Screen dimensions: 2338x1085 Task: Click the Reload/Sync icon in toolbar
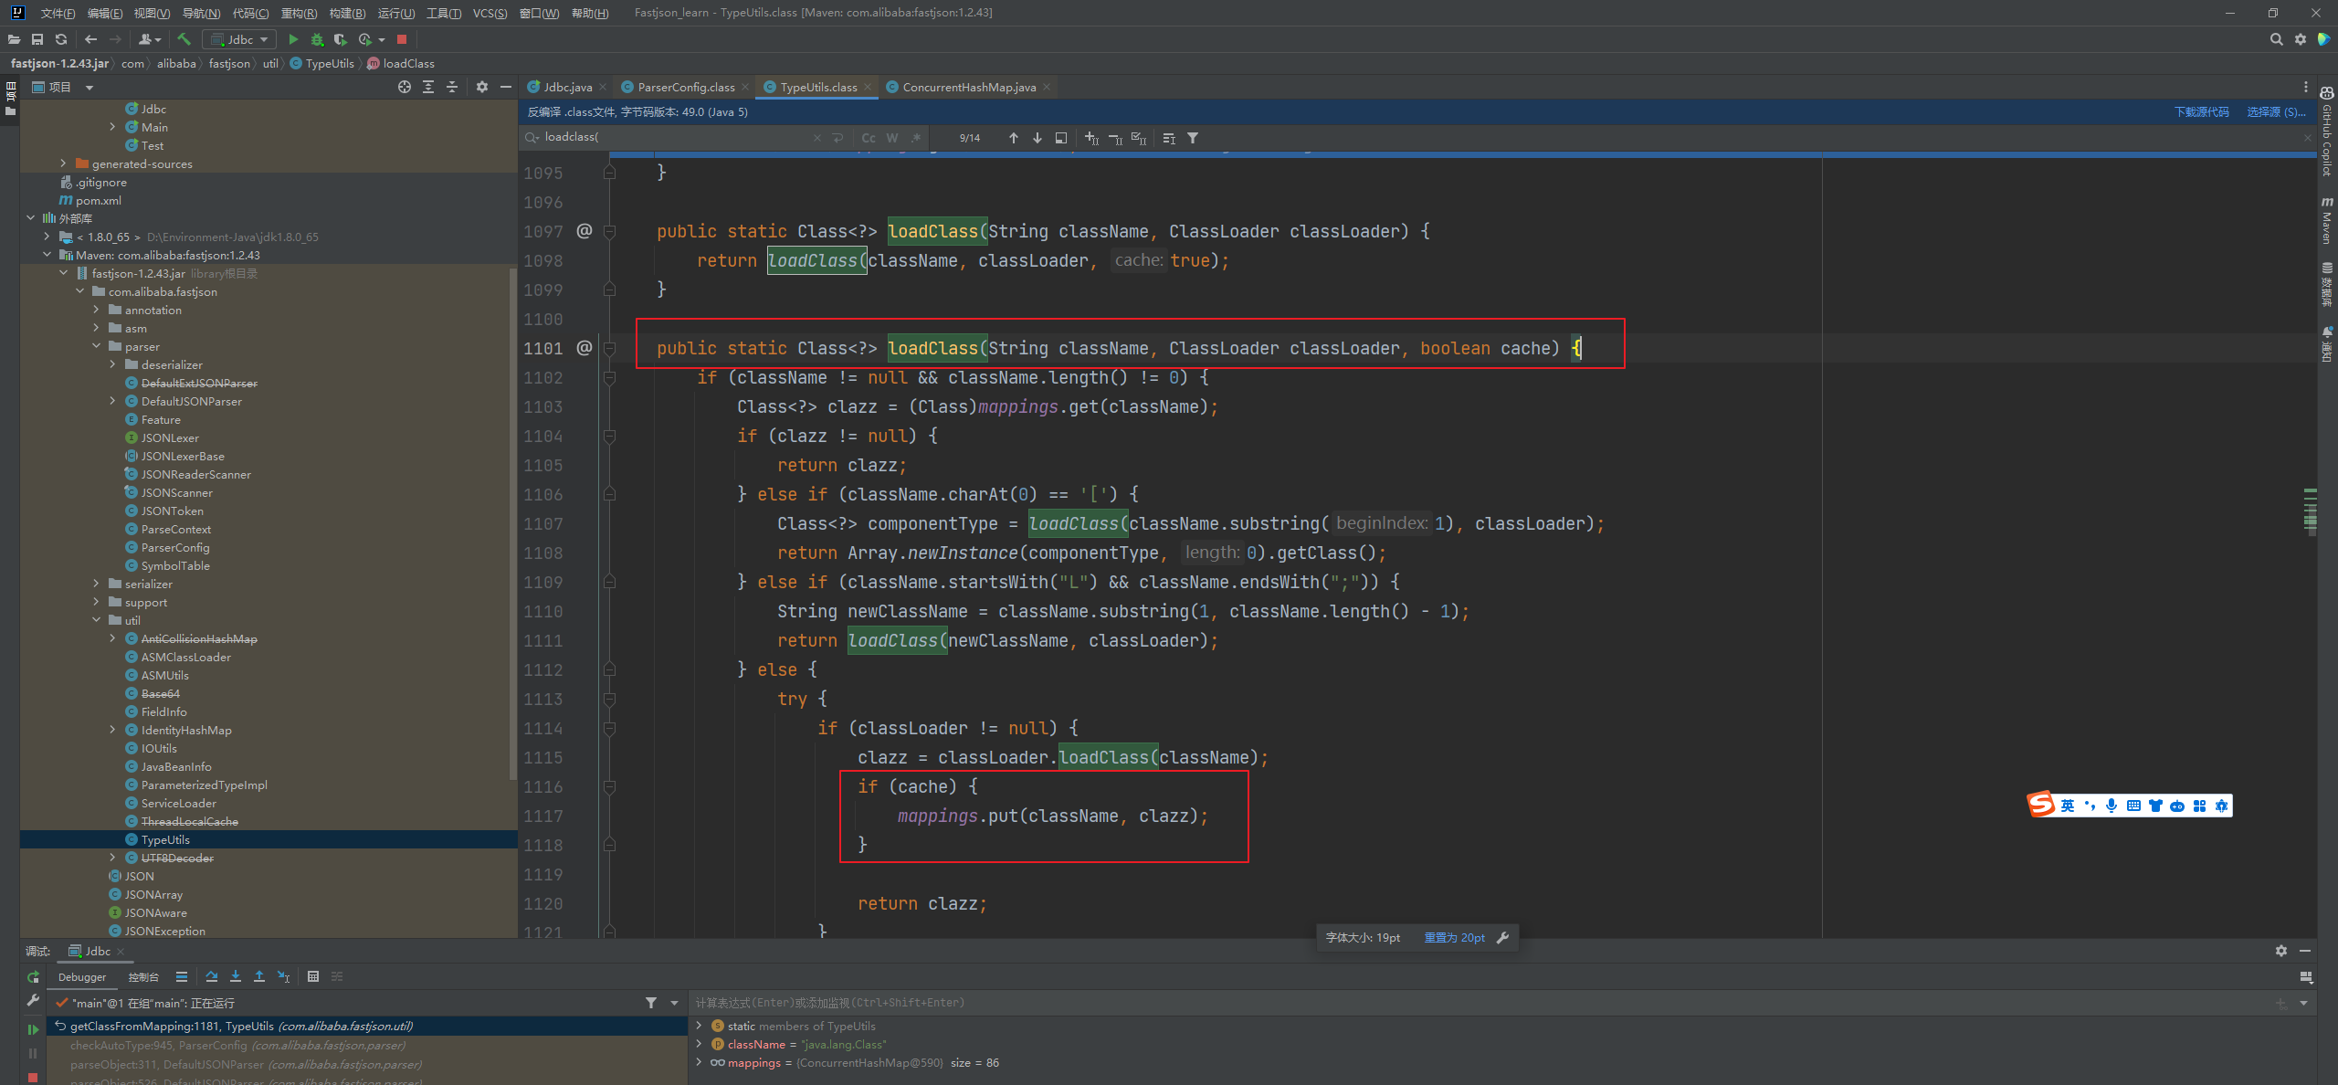(x=61, y=39)
